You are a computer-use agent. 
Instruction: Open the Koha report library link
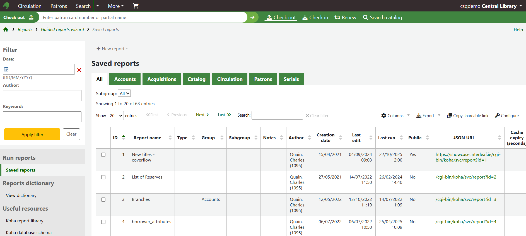(x=25, y=221)
